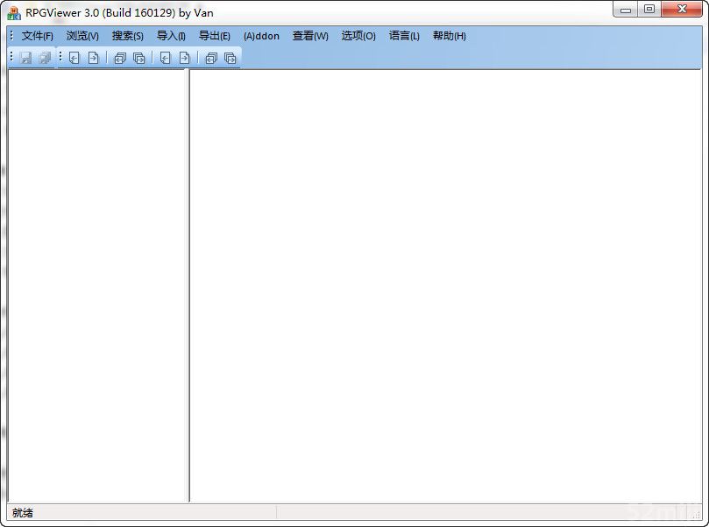The height and width of the screenshot is (527, 709).
Task: Click the last multi-page right-arrow toolbar icon
Action: pyautogui.click(x=230, y=58)
